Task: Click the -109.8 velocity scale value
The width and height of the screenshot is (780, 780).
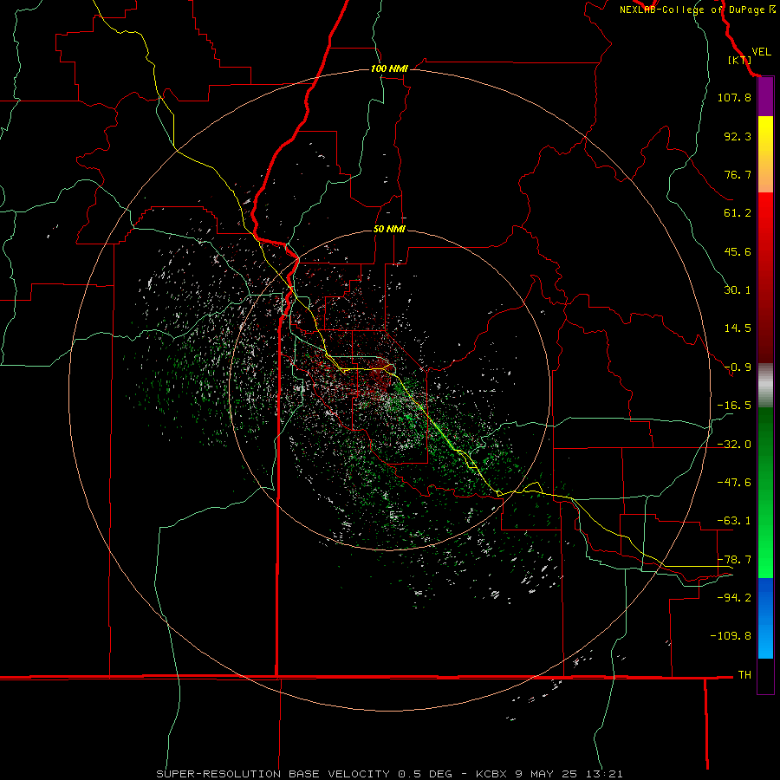Action: click(x=731, y=636)
